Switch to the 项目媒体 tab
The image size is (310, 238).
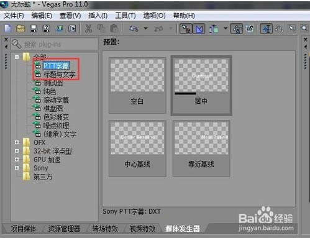(24, 229)
